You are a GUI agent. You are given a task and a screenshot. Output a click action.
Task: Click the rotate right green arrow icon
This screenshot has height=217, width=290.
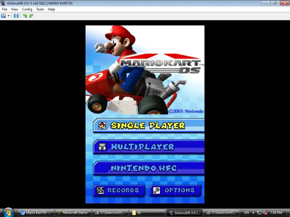click(x=31, y=16)
